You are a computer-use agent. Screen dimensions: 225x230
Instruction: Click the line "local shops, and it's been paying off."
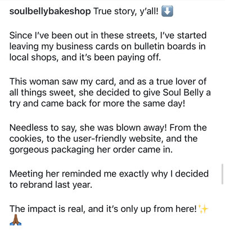click(x=85, y=57)
